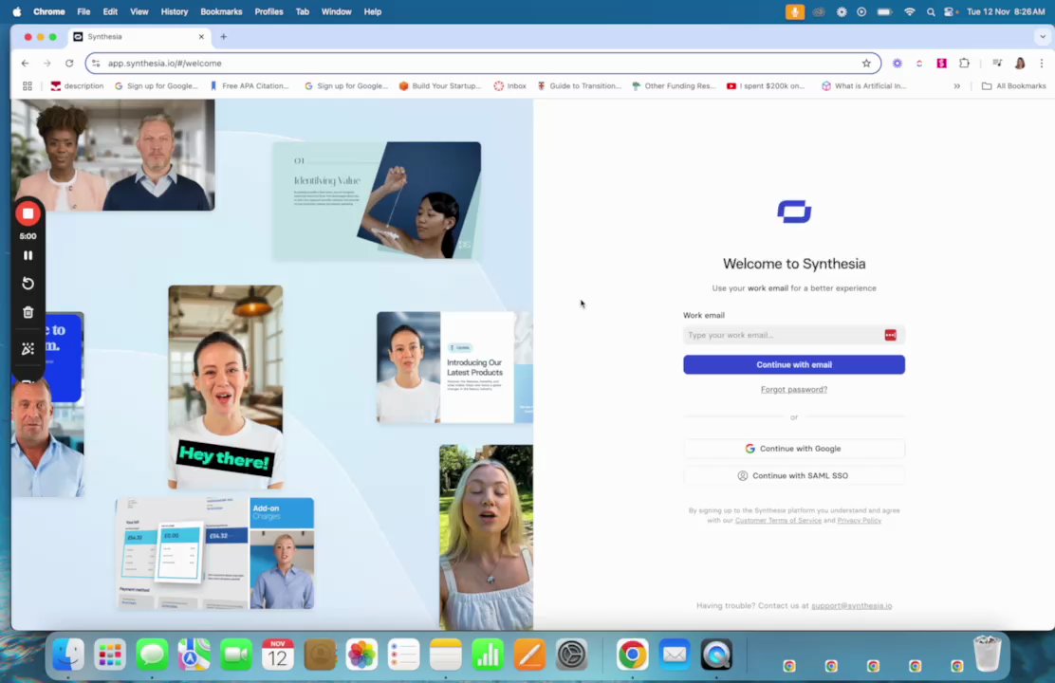
Task: Click the orange microphone icon in the menu bar
Action: click(x=795, y=11)
